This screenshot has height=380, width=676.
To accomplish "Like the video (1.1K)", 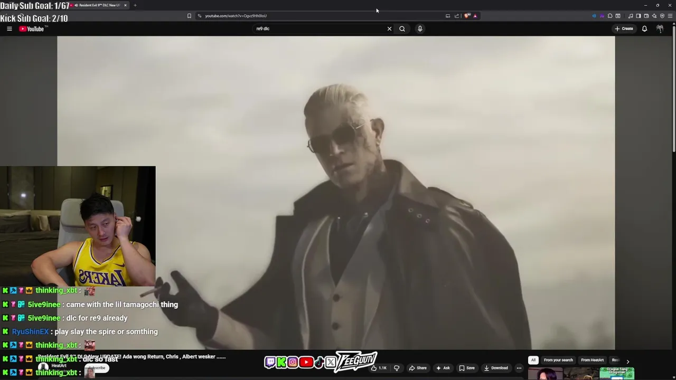I will (x=379, y=368).
